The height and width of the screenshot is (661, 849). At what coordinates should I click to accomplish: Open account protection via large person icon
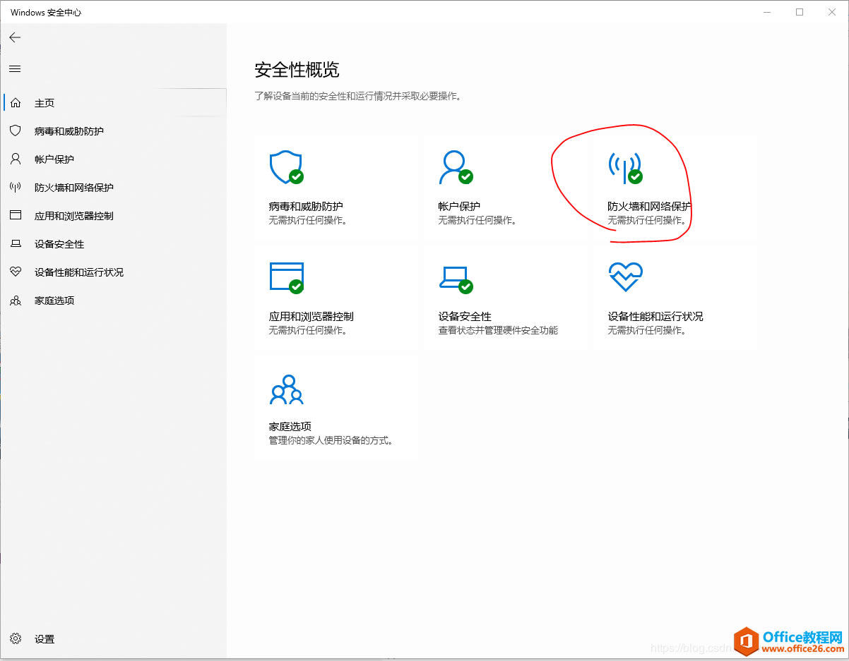pyautogui.click(x=456, y=166)
